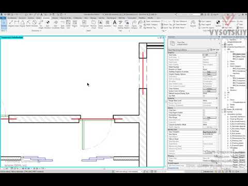Edit Graphic Display Options

coord(209,74)
